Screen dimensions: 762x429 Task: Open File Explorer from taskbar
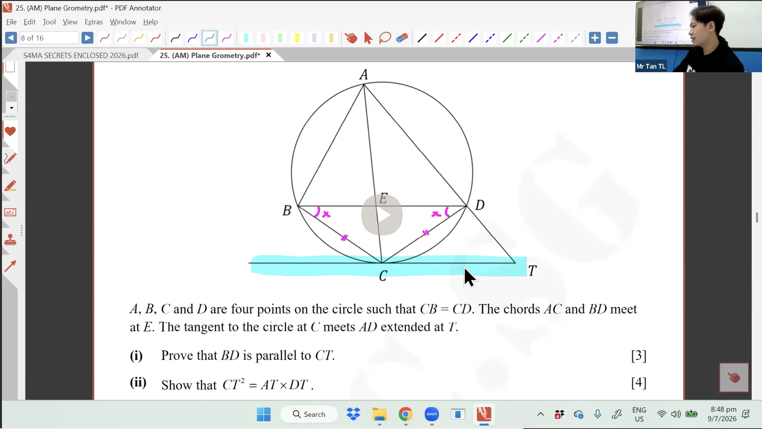pos(379,414)
